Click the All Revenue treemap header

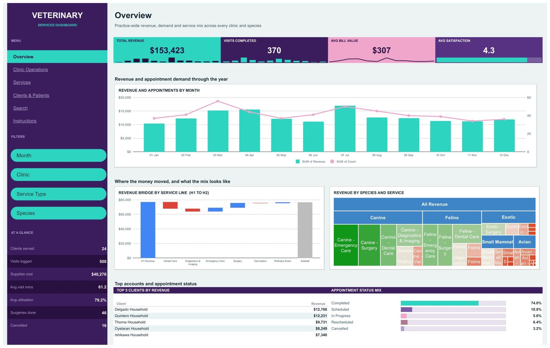(x=434, y=204)
